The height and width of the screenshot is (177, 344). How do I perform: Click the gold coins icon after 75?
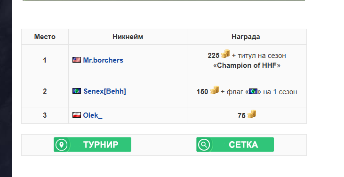tap(252, 114)
